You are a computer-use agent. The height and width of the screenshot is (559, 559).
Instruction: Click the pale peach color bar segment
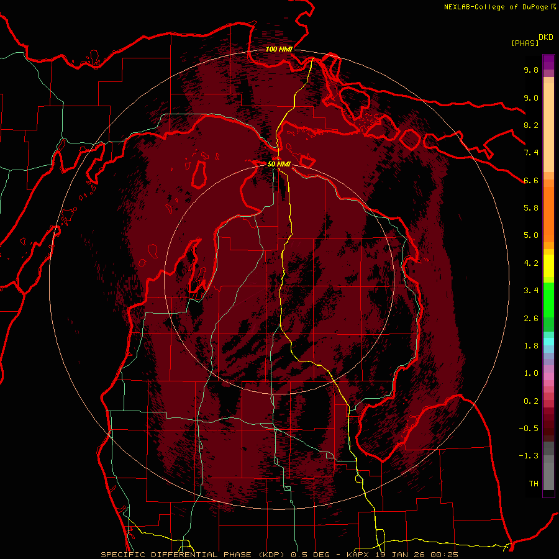(548, 127)
